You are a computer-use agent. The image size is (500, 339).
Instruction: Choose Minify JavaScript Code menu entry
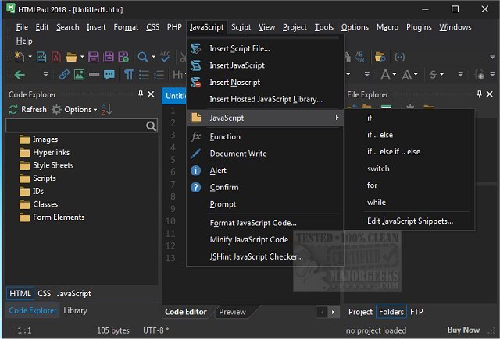coord(250,239)
